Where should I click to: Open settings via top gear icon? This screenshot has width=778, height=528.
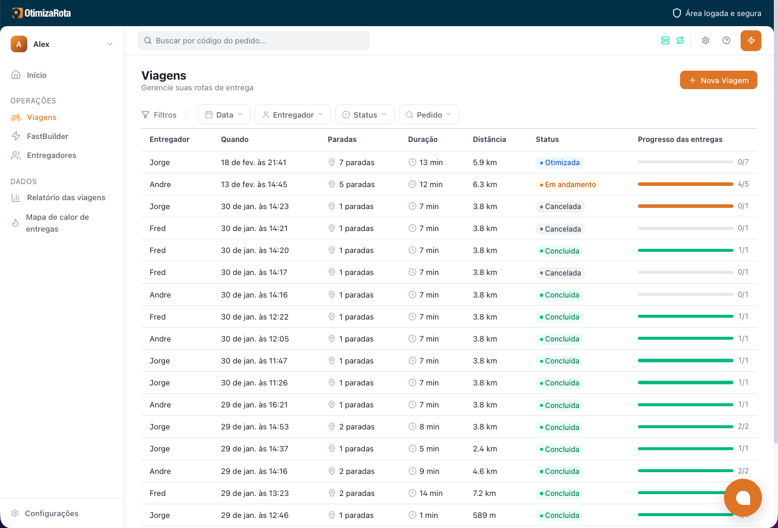pyautogui.click(x=706, y=40)
